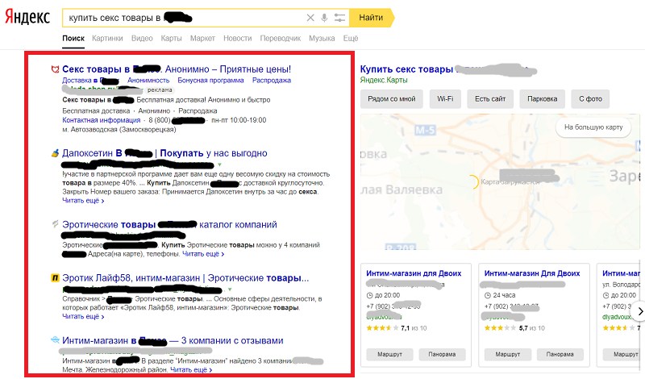Click favicon beside каталог компаний result
The width and height of the screenshot is (645, 379).
click(55, 224)
